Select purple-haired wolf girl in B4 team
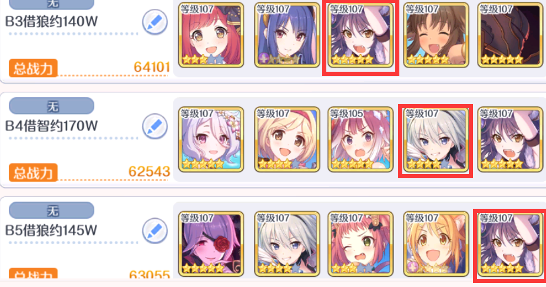The width and height of the screenshot is (546, 287). 510,139
